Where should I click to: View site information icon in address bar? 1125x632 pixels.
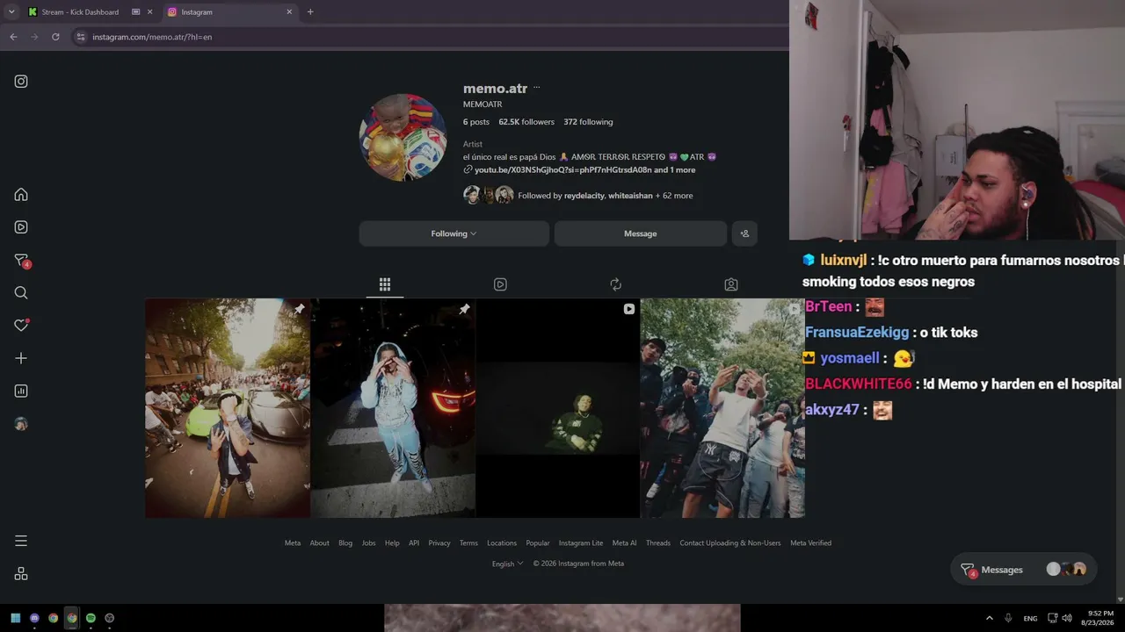(81, 37)
